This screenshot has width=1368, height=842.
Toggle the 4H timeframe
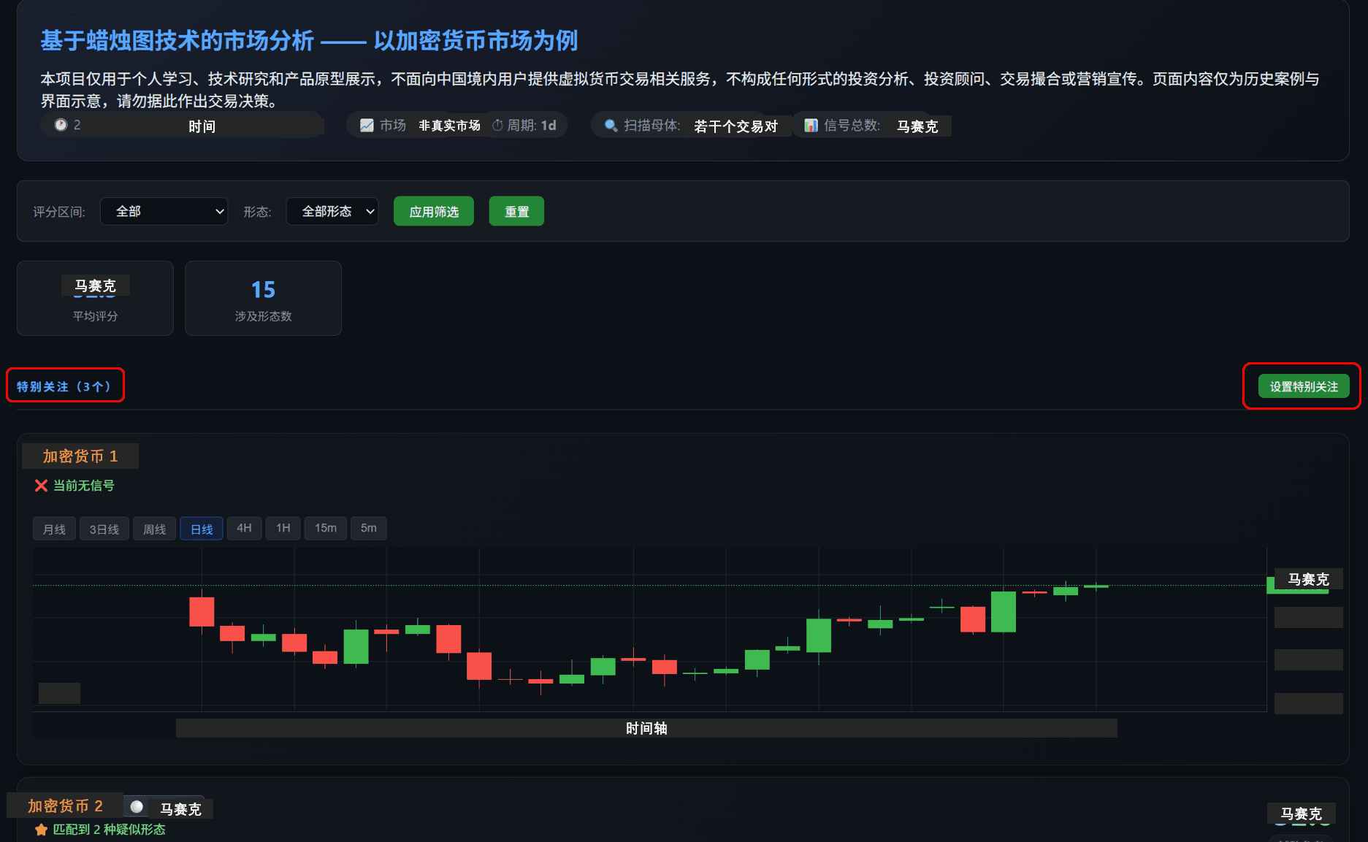[x=244, y=528]
